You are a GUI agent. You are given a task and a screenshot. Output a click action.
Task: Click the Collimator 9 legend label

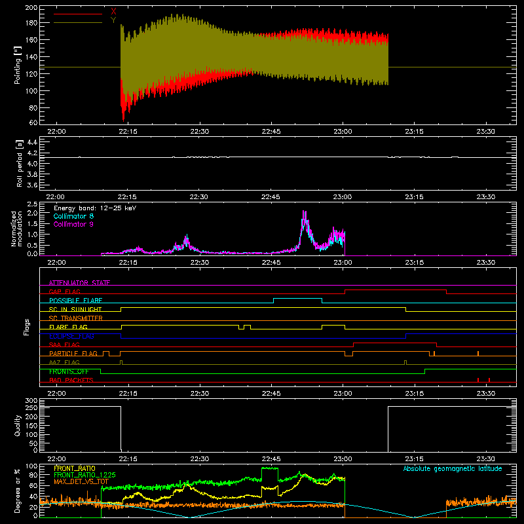[x=73, y=224]
